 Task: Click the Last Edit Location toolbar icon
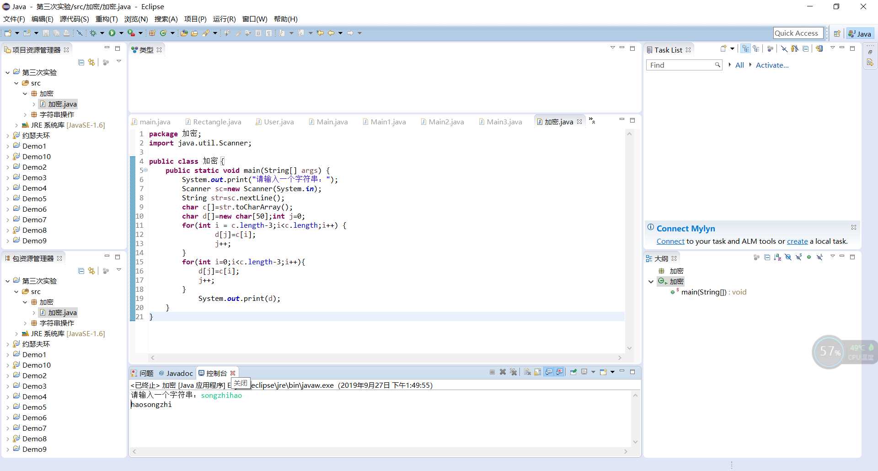[320, 33]
